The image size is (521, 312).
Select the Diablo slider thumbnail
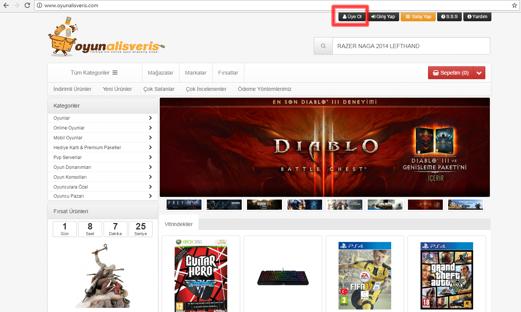click(x=425, y=204)
